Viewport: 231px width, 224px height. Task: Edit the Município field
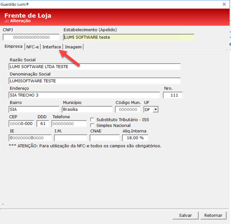[x=87, y=109]
